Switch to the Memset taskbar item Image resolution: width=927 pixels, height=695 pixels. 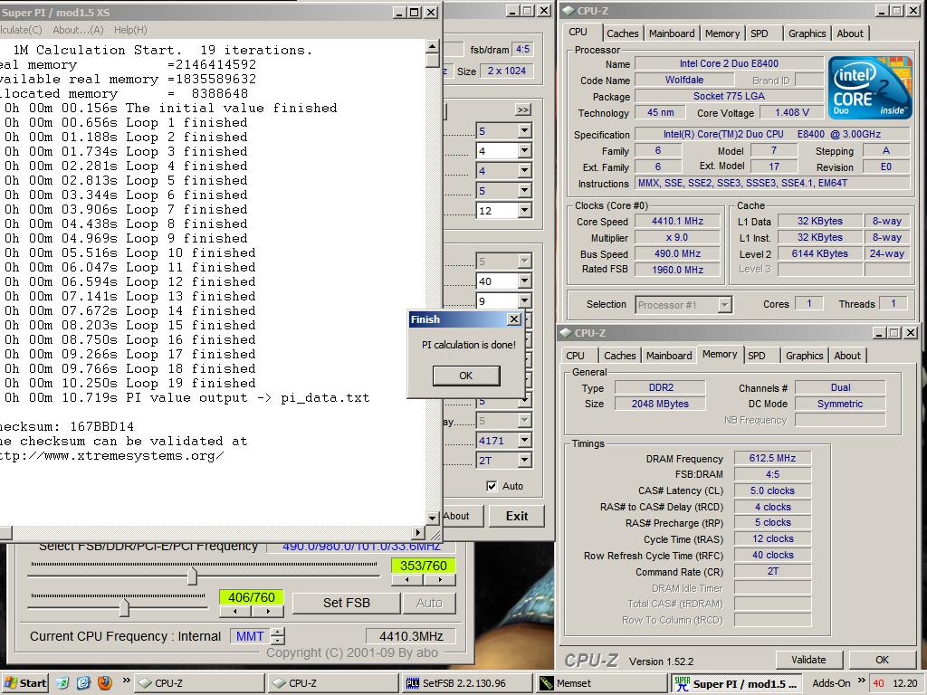point(602,683)
